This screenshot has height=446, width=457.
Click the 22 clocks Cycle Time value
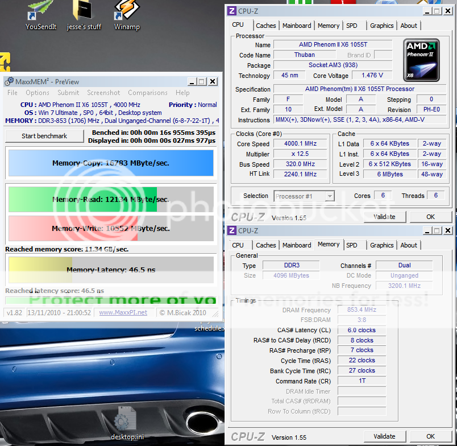click(x=362, y=360)
